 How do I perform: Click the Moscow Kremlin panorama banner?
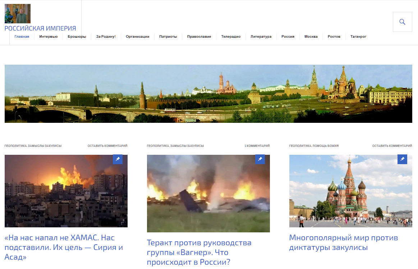[208, 94]
